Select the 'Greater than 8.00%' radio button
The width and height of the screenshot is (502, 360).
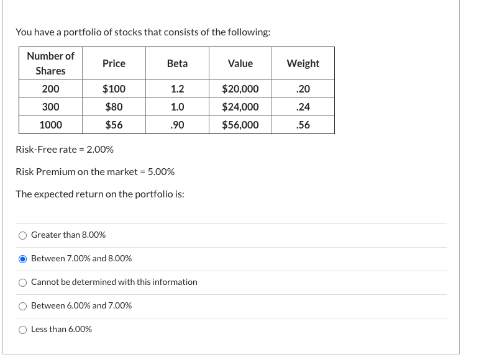pyautogui.click(x=22, y=236)
